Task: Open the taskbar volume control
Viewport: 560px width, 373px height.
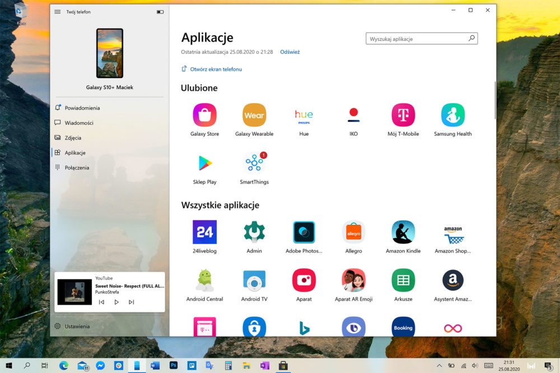Action: tap(475, 366)
